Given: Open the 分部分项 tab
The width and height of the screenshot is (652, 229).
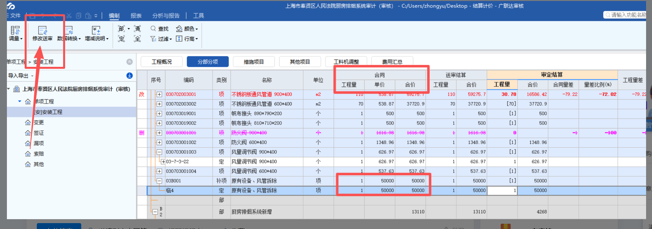Looking at the screenshot, I should 208,62.
